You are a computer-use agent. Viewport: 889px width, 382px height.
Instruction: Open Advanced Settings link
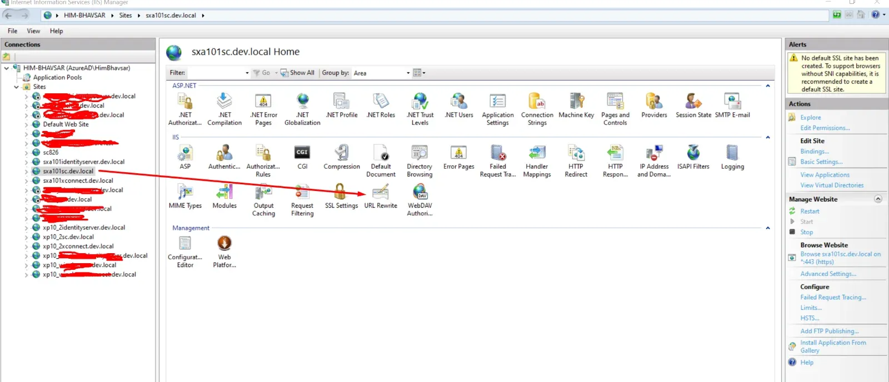(x=828, y=274)
